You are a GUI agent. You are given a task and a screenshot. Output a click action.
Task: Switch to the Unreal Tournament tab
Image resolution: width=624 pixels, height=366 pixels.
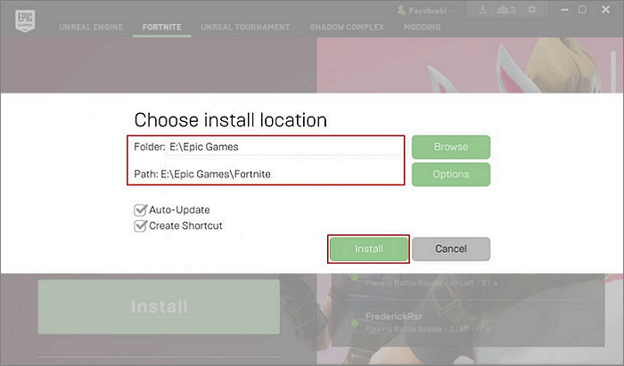(245, 27)
